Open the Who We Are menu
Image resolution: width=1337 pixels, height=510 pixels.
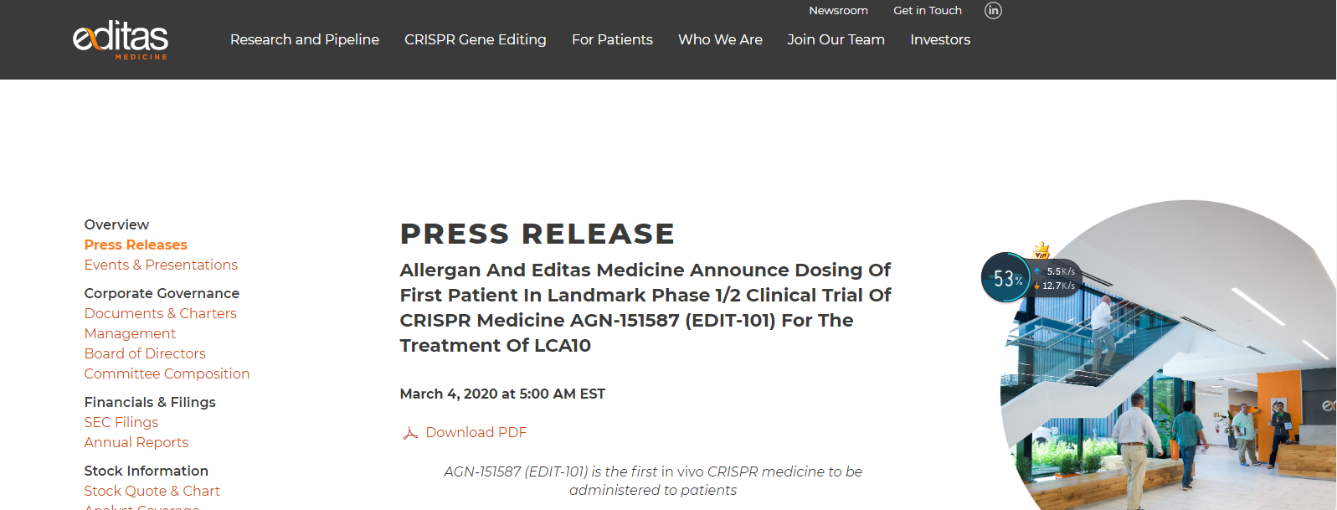pyautogui.click(x=720, y=39)
